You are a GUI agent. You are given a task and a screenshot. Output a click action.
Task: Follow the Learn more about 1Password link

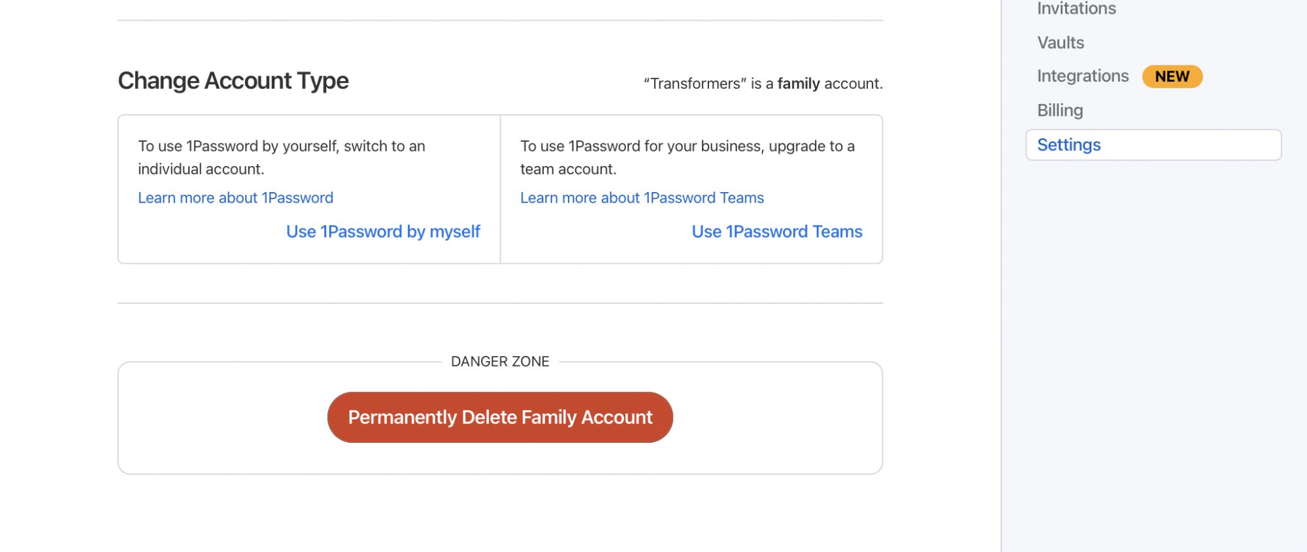coord(235,198)
